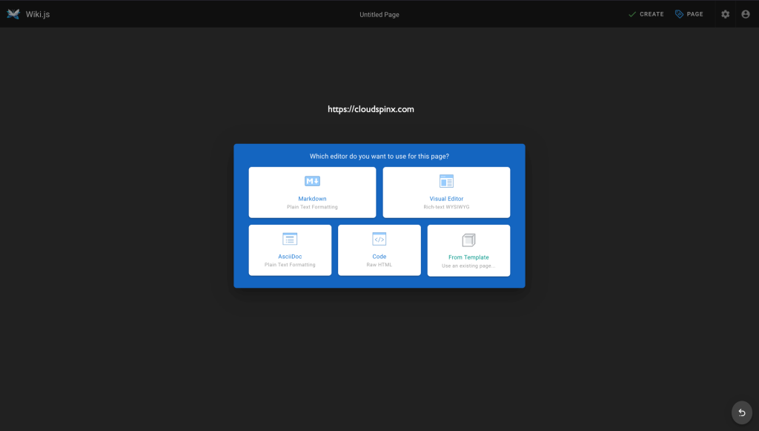This screenshot has height=431, width=759.
Task: Choose the AsciiDoc editor card
Action: point(289,250)
